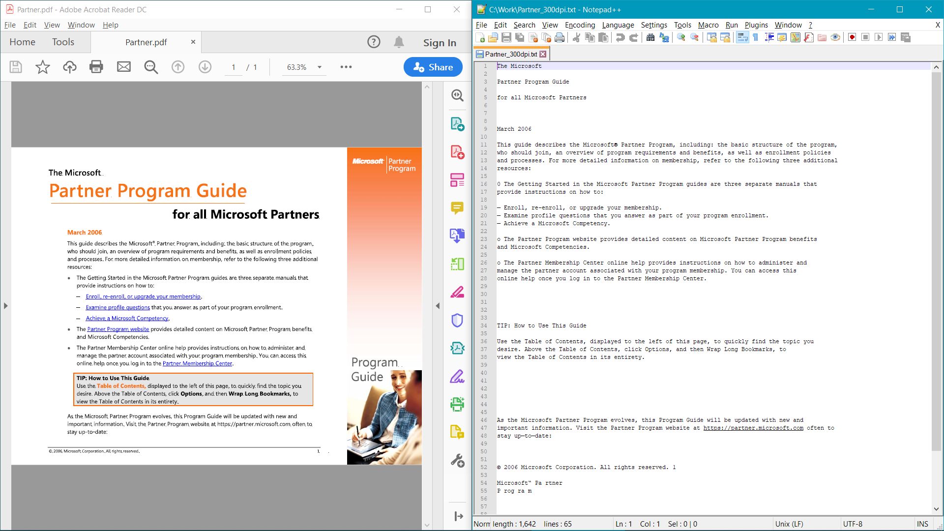The height and width of the screenshot is (531, 944).
Task: Click the Notepad++ vertical scrollbar thumb
Action: (937, 261)
